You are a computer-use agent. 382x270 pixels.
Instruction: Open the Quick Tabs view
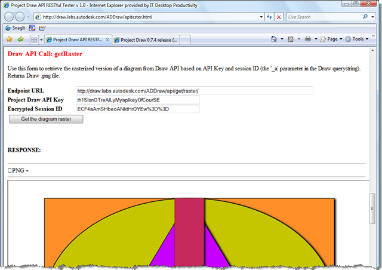tap(34, 40)
